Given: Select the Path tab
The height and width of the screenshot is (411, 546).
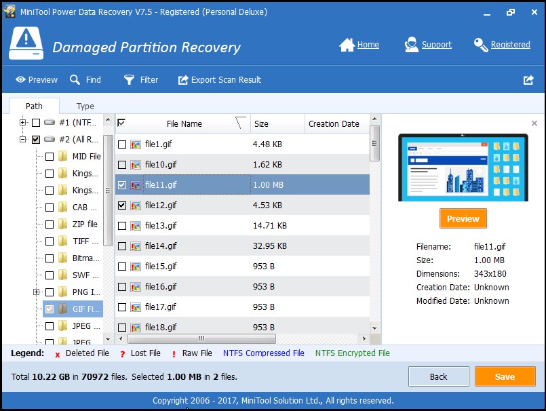Looking at the screenshot, I should [x=34, y=106].
